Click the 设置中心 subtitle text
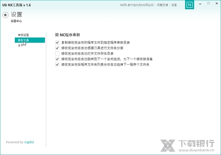The height and width of the screenshot is (155, 221). coord(16,21)
